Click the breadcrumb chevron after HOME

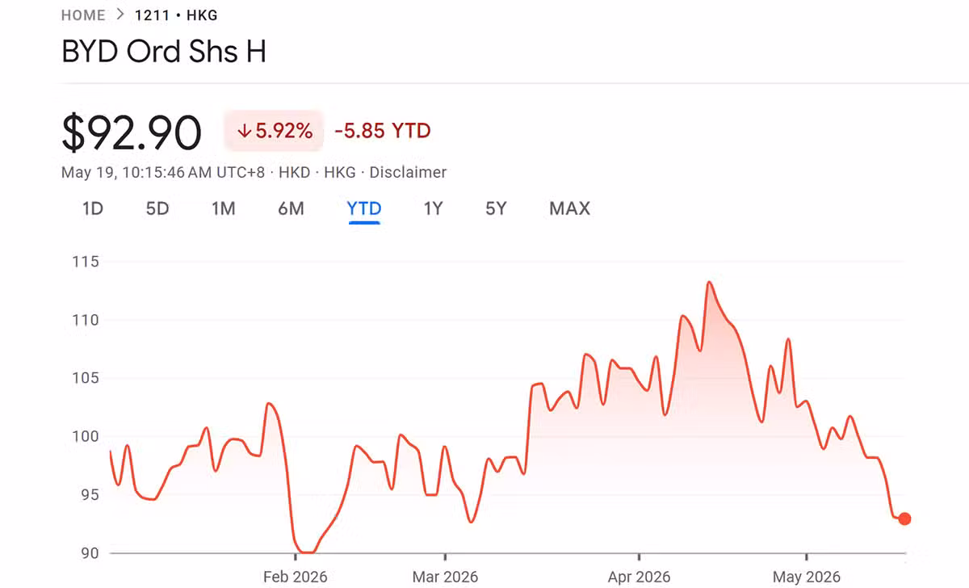[120, 15]
